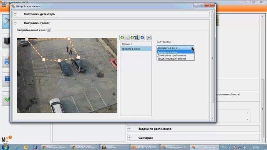Image resolution: width=267 pixels, height=150 pixels.
Task: Click the crossed-tools settings icon in zone toolbar
Action: coord(149,37)
